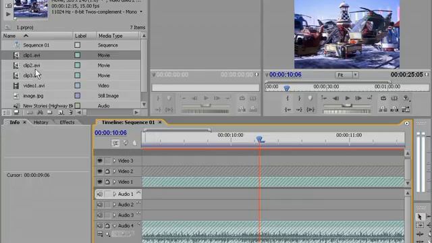Toggle the lock on Video 2 track
The image size is (432, 243).
pos(107,171)
